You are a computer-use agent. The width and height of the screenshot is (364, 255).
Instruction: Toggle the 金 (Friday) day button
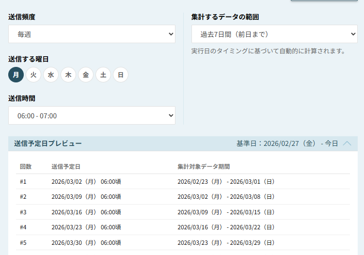tap(86, 75)
